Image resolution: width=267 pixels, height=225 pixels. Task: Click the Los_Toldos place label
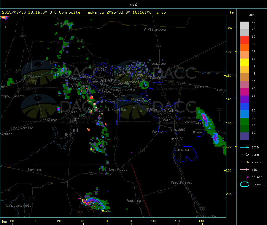118,169
